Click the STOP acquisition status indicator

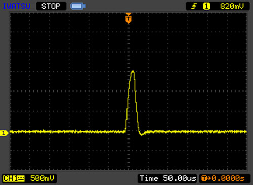point(51,6)
